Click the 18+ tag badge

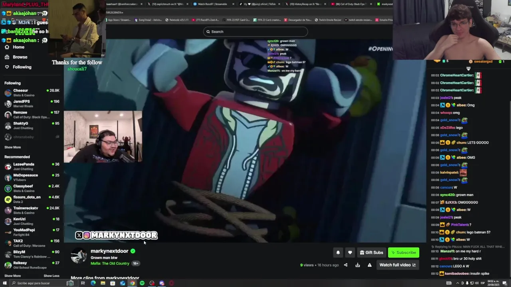136,263
